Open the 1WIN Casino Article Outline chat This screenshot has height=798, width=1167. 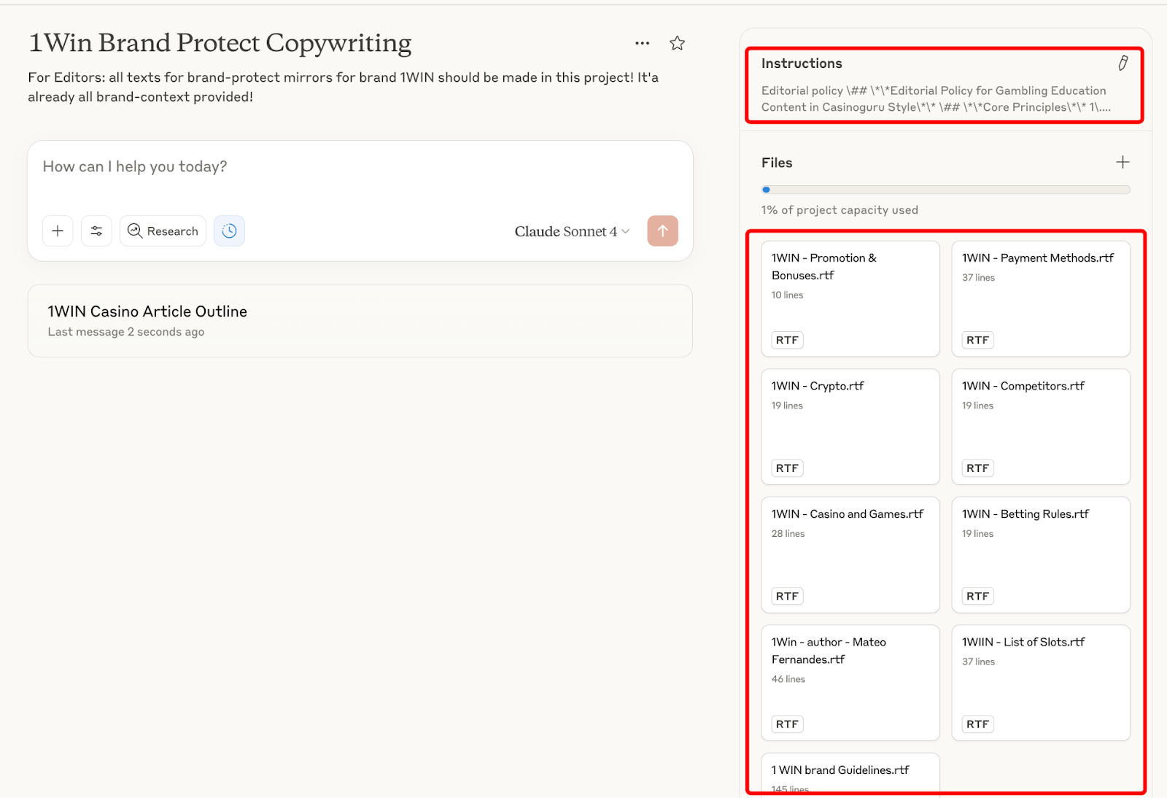pyautogui.click(x=360, y=321)
